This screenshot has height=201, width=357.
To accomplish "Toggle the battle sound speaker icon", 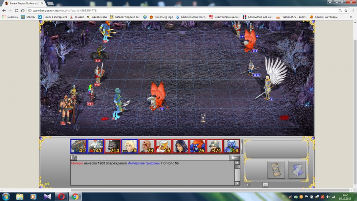I will pos(248,185).
